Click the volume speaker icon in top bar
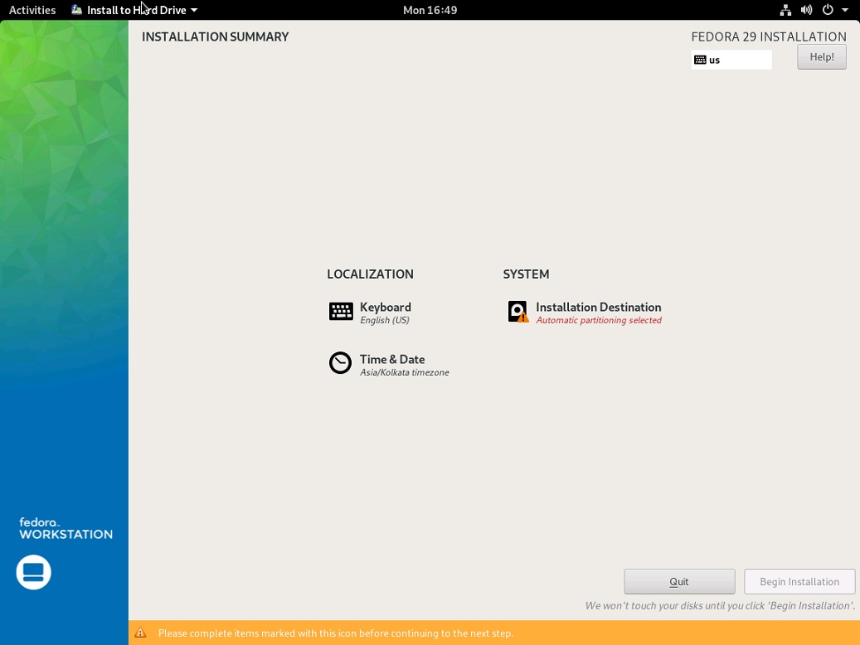The width and height of the screenshot is (860, 645). coord(806,10)
